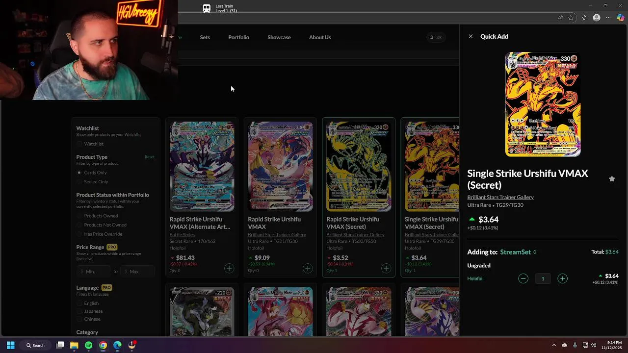The image size is (628, 353).
Task: Open the $81.43 Urshifu card thumbnail
Action: [x=202, y=167]
